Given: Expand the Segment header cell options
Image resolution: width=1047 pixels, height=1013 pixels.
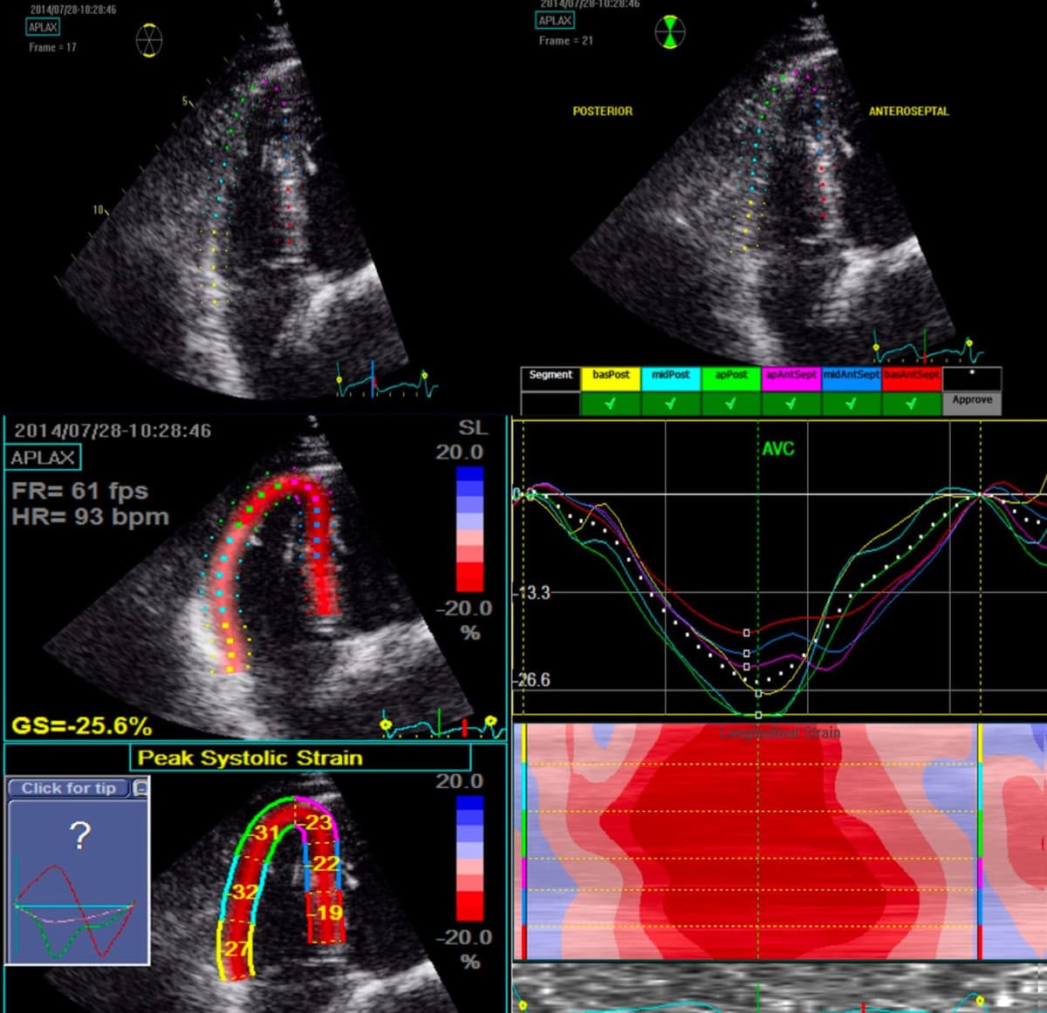Looking at the screenshot, I should pos(550,373).
